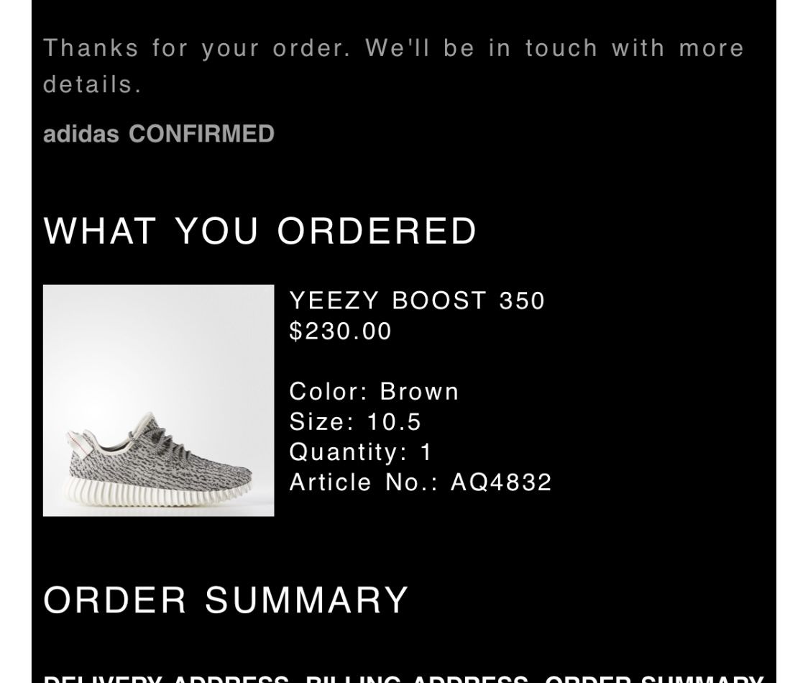Select the Color: Brown line
The height and width of the screenshot is (683, 808).
click(x=374, y=392)
